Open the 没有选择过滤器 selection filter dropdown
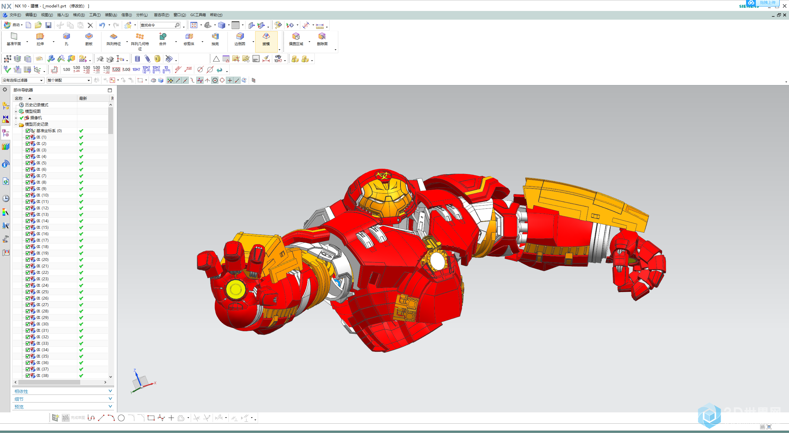Image resolution: width=789 pixels, height=433 pixels. [x=23, y=80]
